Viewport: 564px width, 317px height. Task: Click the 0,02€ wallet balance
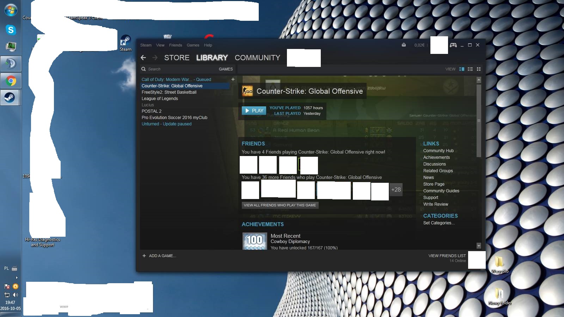[419, 45]
